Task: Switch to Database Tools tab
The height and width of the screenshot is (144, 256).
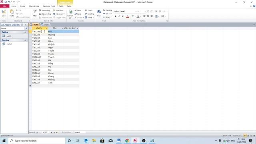Action: point(49,6)
